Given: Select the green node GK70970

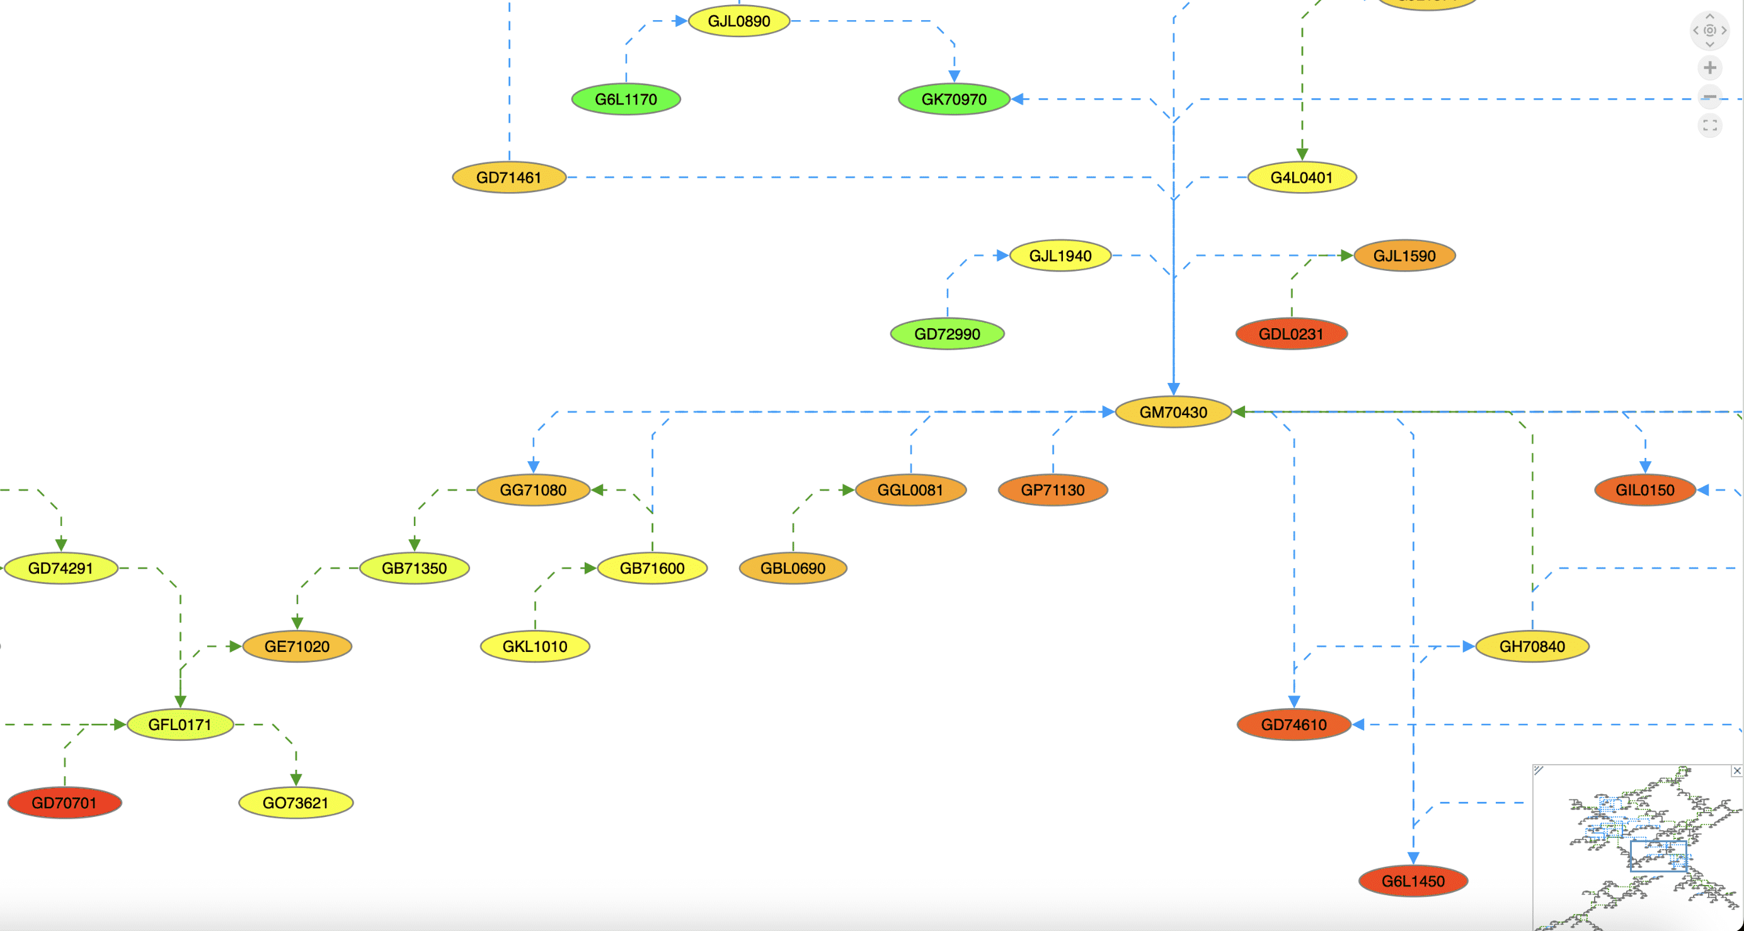Looking at the screenshot, I should 954,100.
